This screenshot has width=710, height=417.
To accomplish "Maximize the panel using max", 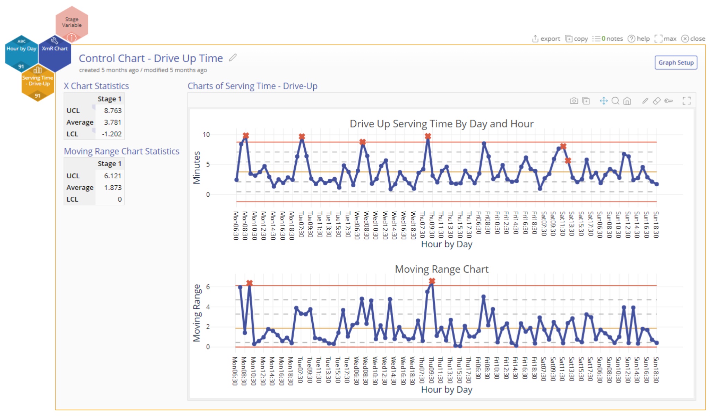I will [666, 39].
